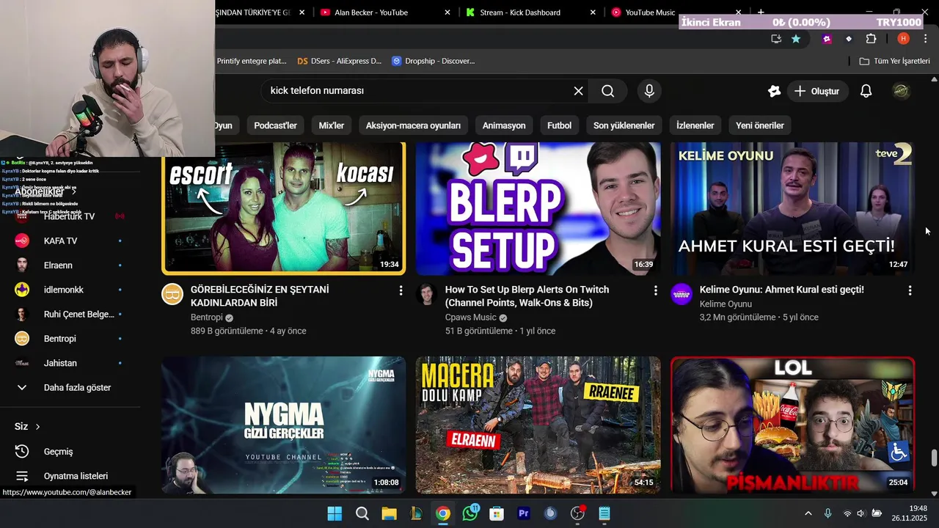Screen dimensions: 939x528
Task: Click the install app icon in address bar
Action: [776, 39]
